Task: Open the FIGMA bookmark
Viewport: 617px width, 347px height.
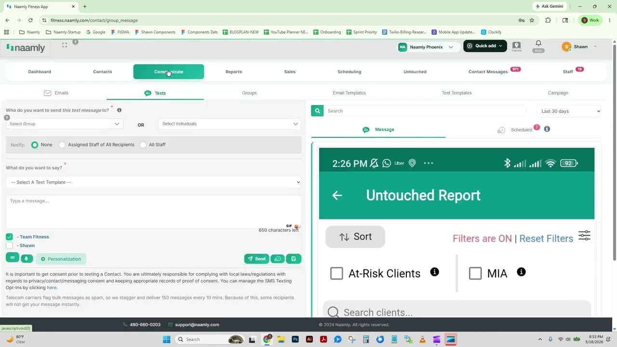Action: (x=120, y=32)
